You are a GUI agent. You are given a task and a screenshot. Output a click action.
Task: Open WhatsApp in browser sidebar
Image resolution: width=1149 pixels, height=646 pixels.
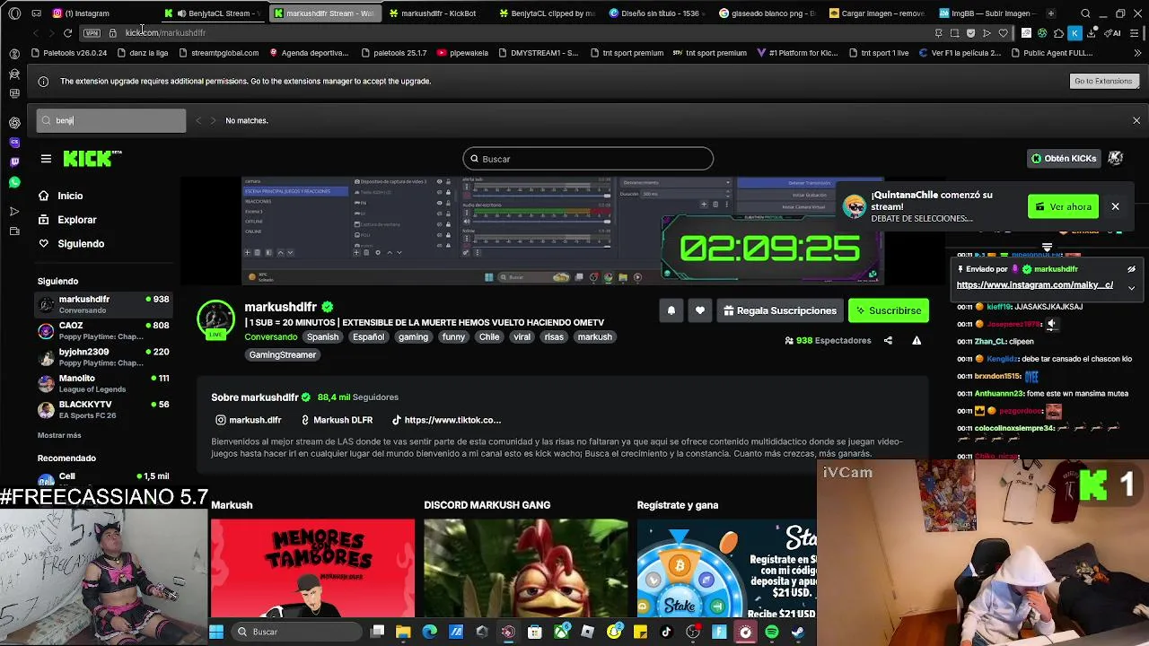[14, 182]
